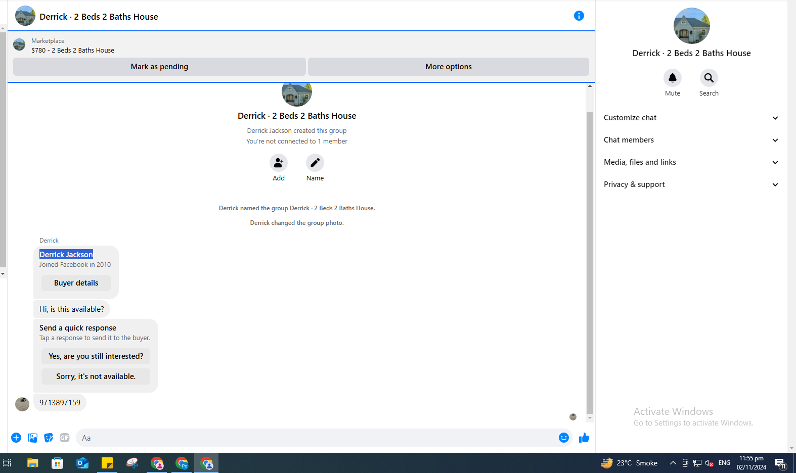Open the Marketplace listing thumbnail
796x473 pixels.
coord(19,44)
